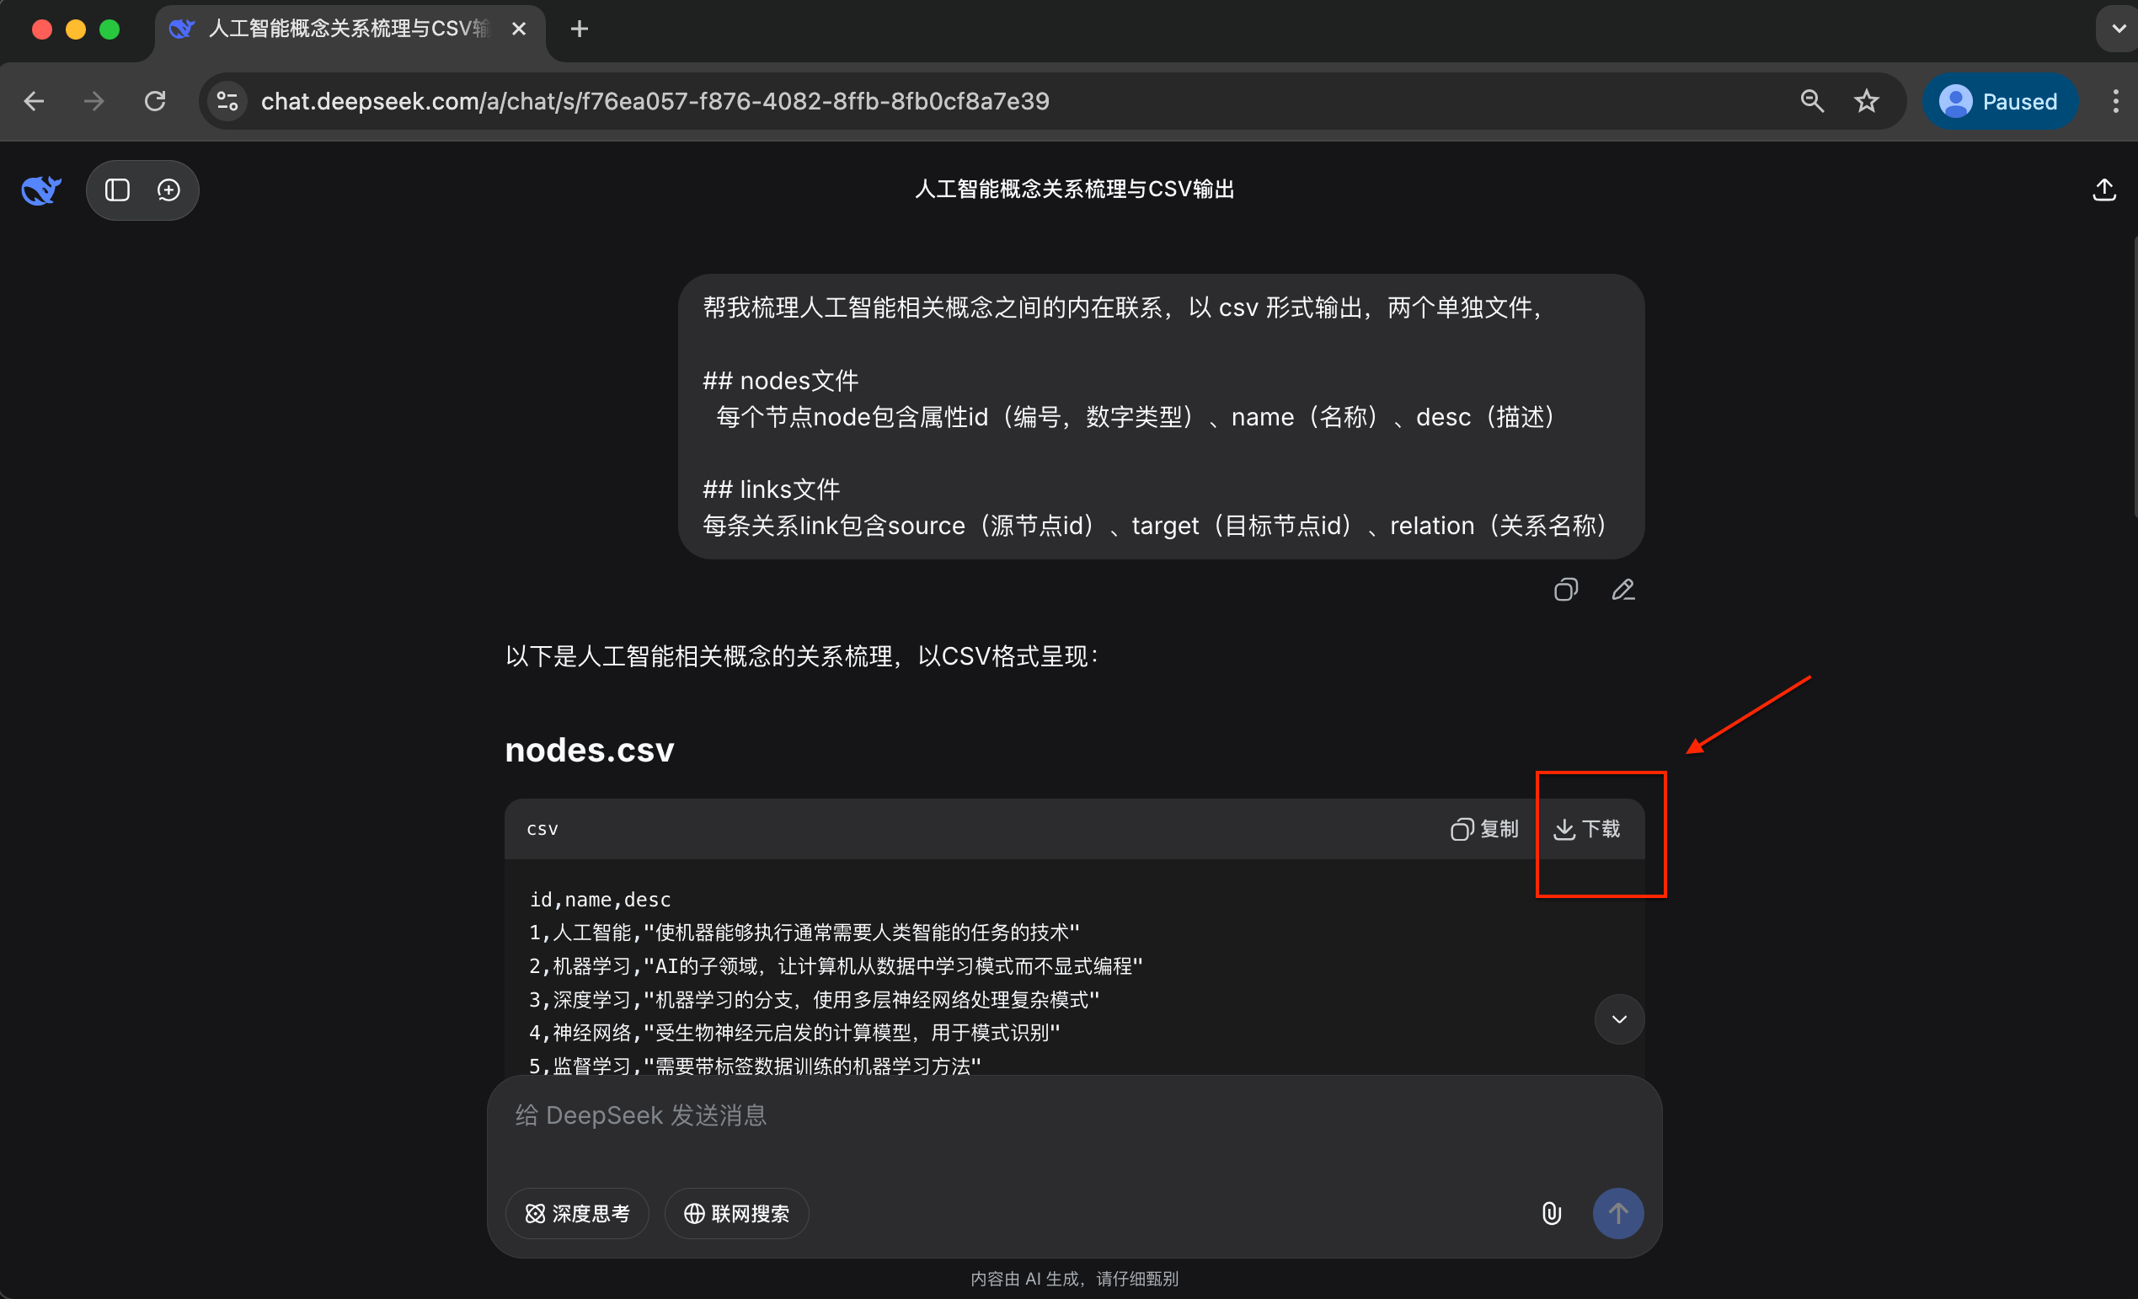Screen dimensions: 2138x1299
Task: Click the scroll-to-bottom chevron button
Action: point(1618,1018)
